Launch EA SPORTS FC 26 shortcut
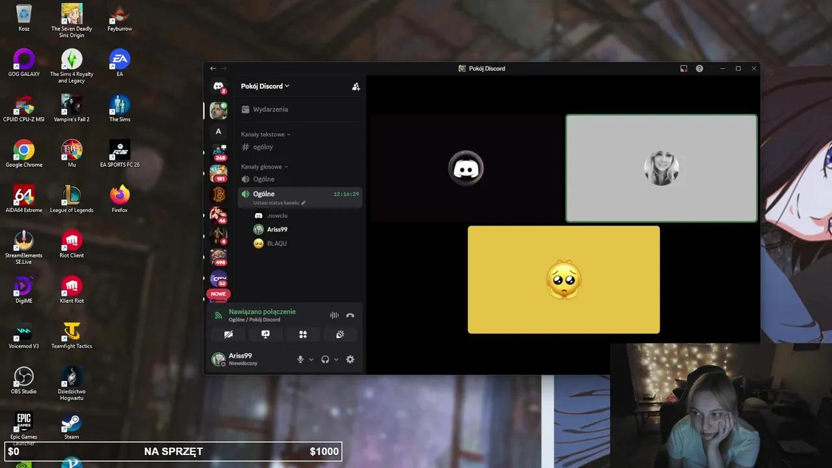The height and width of the screenshot is (468, 832). coord(120,154)
